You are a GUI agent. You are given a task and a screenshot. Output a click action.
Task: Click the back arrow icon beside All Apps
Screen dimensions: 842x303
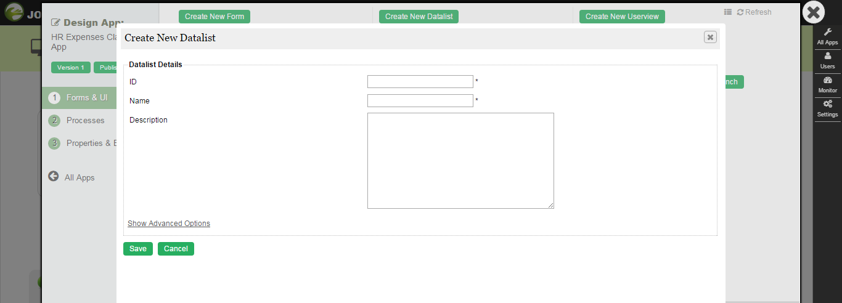[54, 176]
